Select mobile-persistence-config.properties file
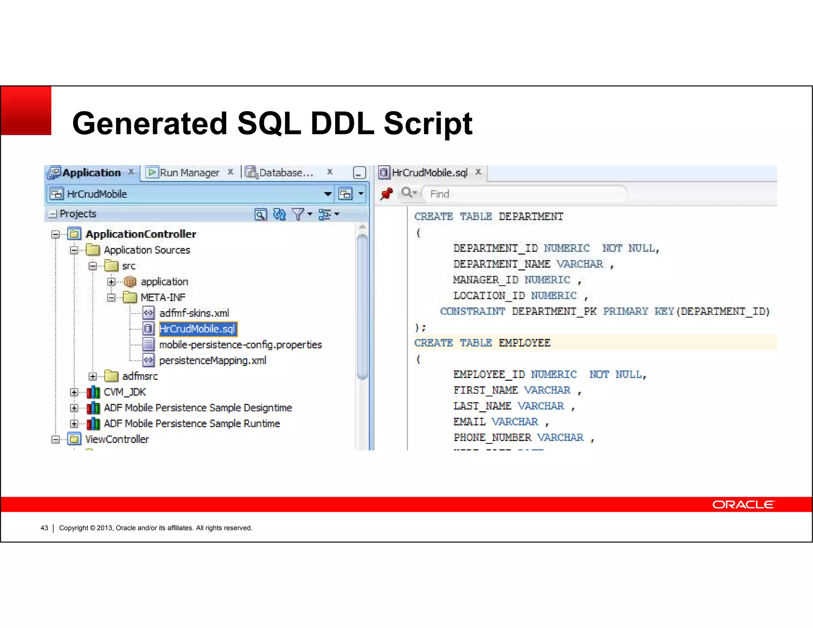The width and height of the screenshot is (813, 628). [x=241, y=345]
